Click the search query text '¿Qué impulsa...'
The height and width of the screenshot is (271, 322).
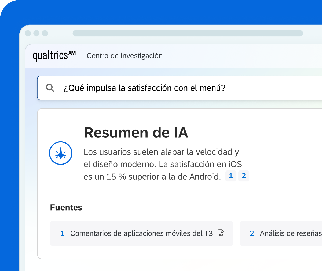click(x=144, y=88)
